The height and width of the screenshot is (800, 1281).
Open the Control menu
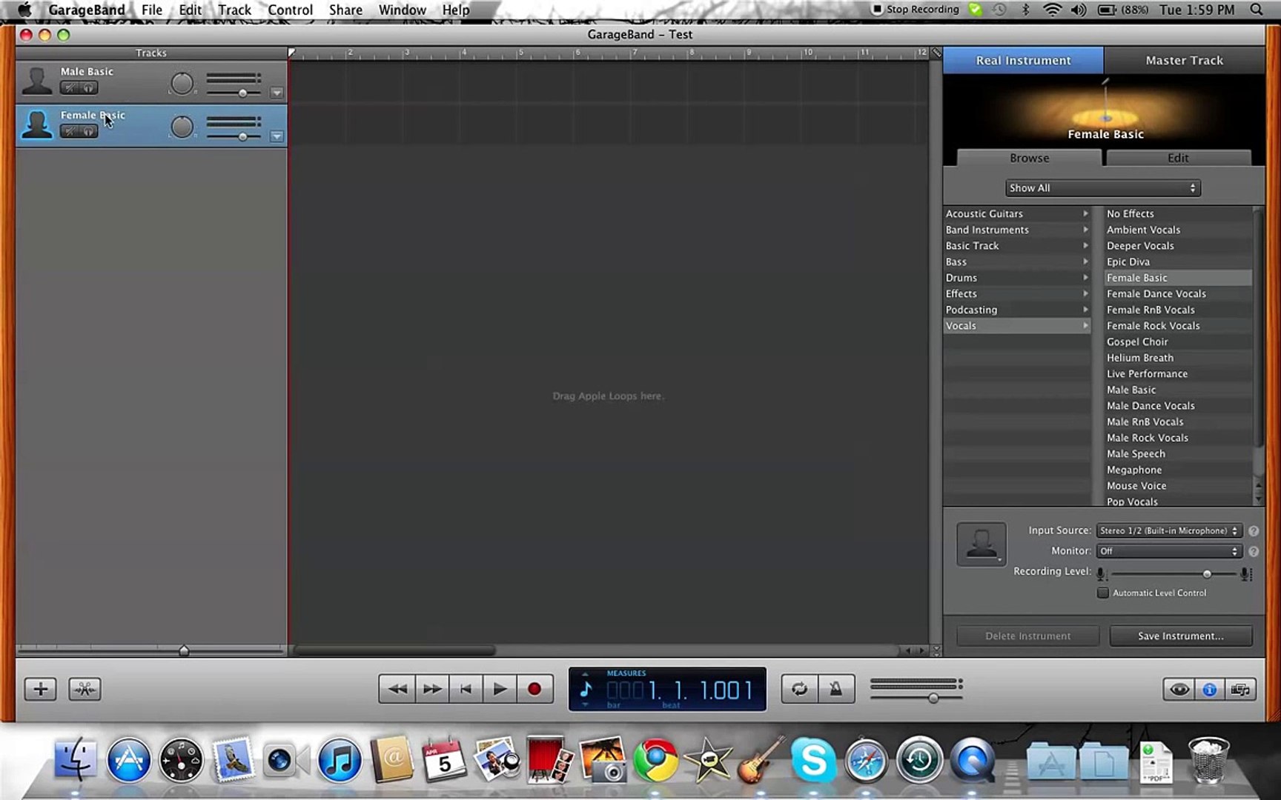tap(290, 10)
